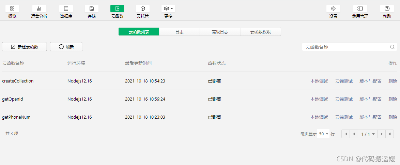Select the getPhoneNum function name
Image resolution: width=400 pixels, height=165 pixels.
click(16, 117)
